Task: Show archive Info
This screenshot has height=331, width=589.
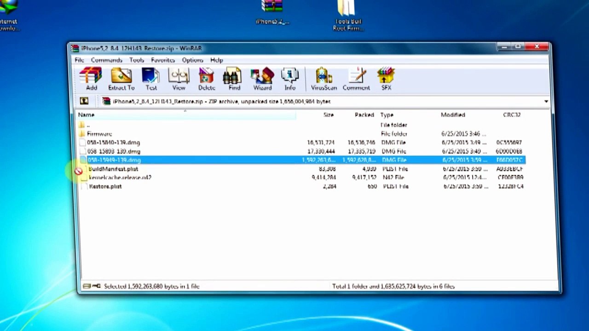Action: tap(290, 79)
